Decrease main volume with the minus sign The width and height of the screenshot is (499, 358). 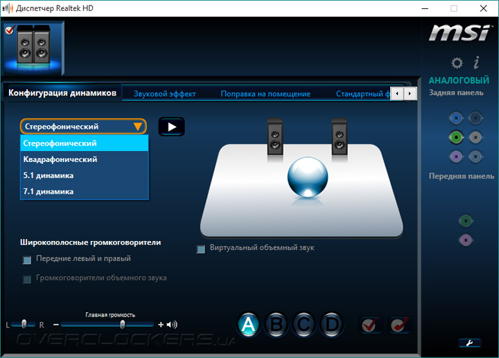56,325
